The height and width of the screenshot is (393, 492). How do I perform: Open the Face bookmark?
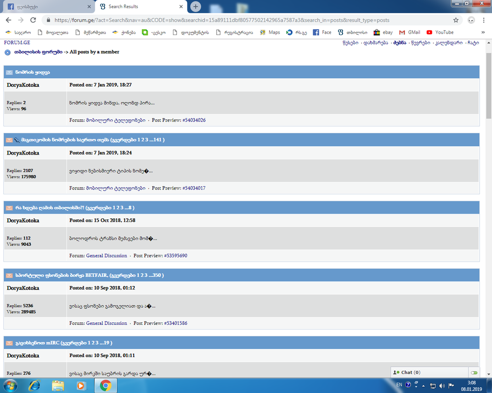322,32
